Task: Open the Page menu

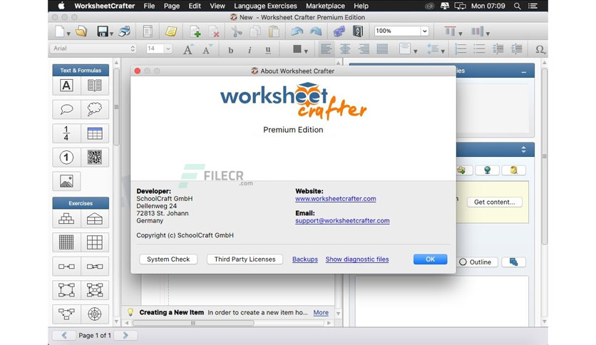Action: click(x=171, y=6)
